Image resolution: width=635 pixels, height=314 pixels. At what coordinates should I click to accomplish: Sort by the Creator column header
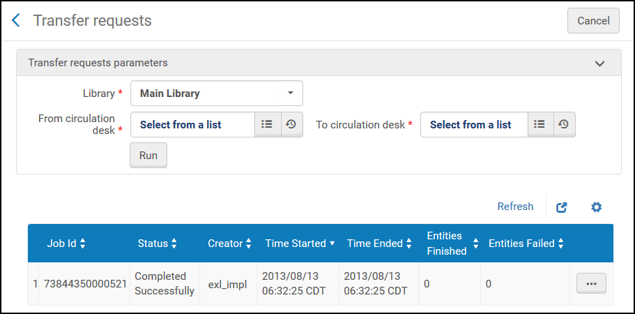[x=229, y=244]
